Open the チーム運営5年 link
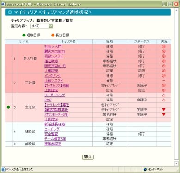This screenshot has width=180, height=173. [x=55, y=139]
